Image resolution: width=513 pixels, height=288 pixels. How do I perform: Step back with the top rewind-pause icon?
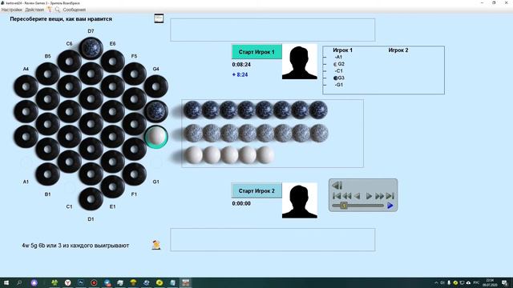click(337, 185)
